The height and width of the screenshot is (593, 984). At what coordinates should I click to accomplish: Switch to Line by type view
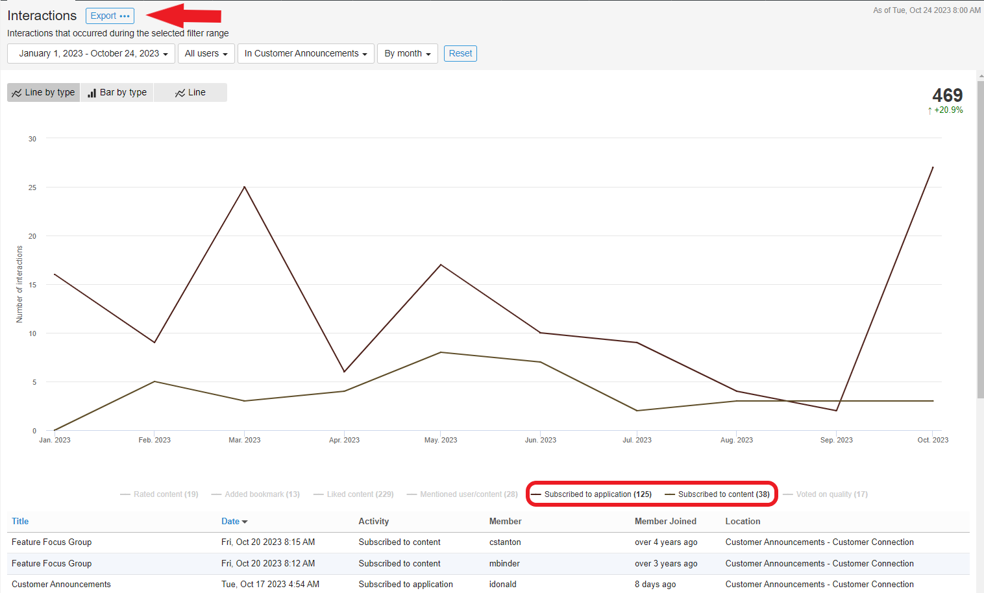tap(43, 92)
